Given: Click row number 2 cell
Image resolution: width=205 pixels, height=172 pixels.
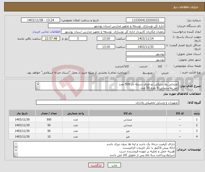Looking at the screenshot, I should pyautogui.click(x=197, y=125).
